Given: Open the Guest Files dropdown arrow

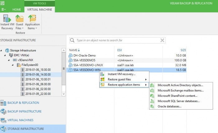Looking at the screenshot, I should [x=23, y=28].
